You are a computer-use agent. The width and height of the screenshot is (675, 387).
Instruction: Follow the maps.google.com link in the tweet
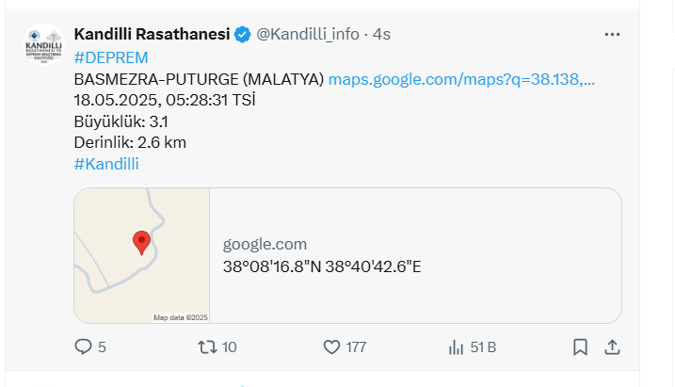[x=461, y=79]
